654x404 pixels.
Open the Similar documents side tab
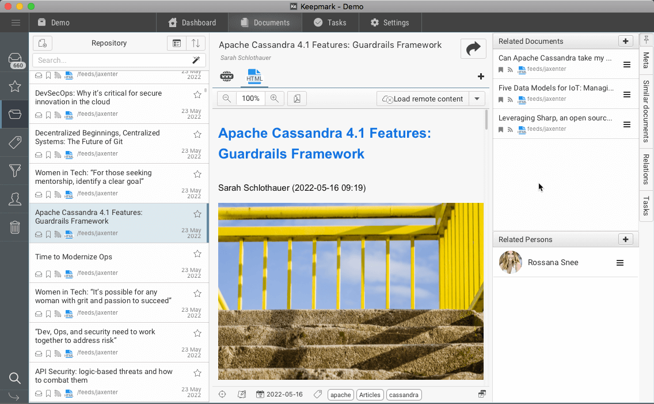click(646, 111)
